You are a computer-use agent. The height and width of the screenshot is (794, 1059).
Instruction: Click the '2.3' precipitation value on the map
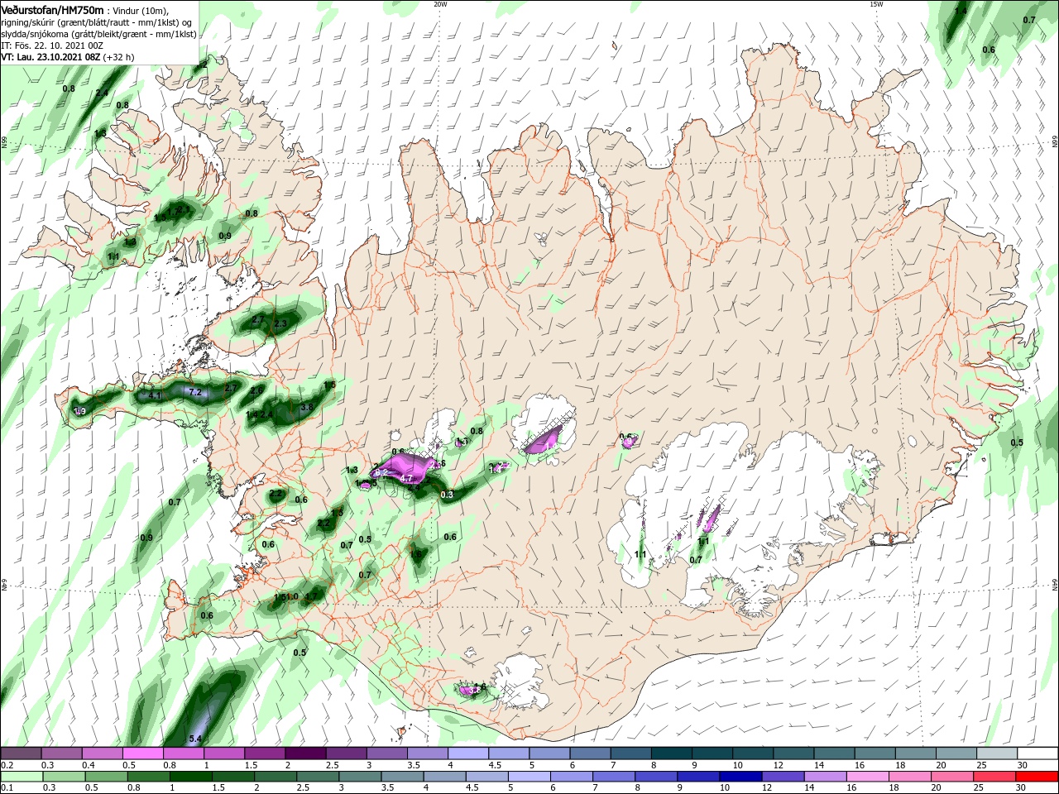coord(280,323)
